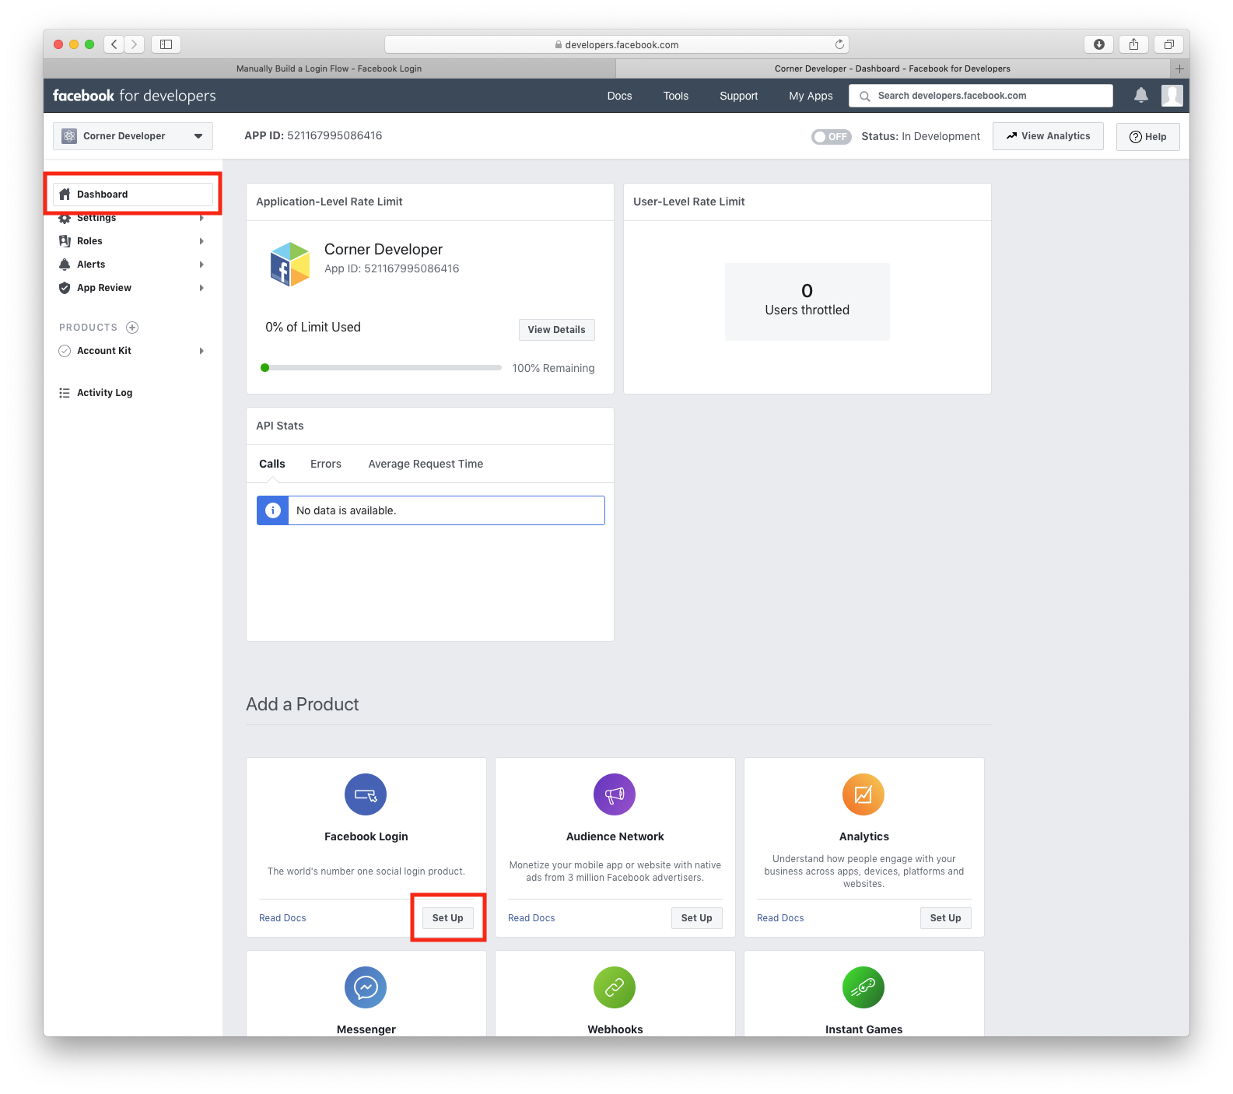Expand the Alerts submenu arrow
Viewport: 1233px width, 1094px height.
coord(201,265)
